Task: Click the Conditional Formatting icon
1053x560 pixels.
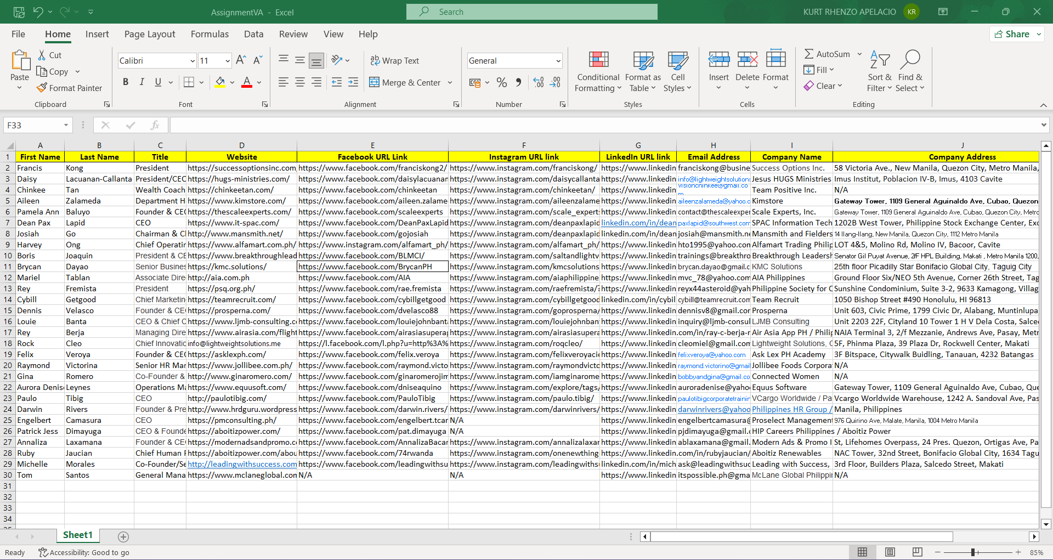Action: pos(598,60)
